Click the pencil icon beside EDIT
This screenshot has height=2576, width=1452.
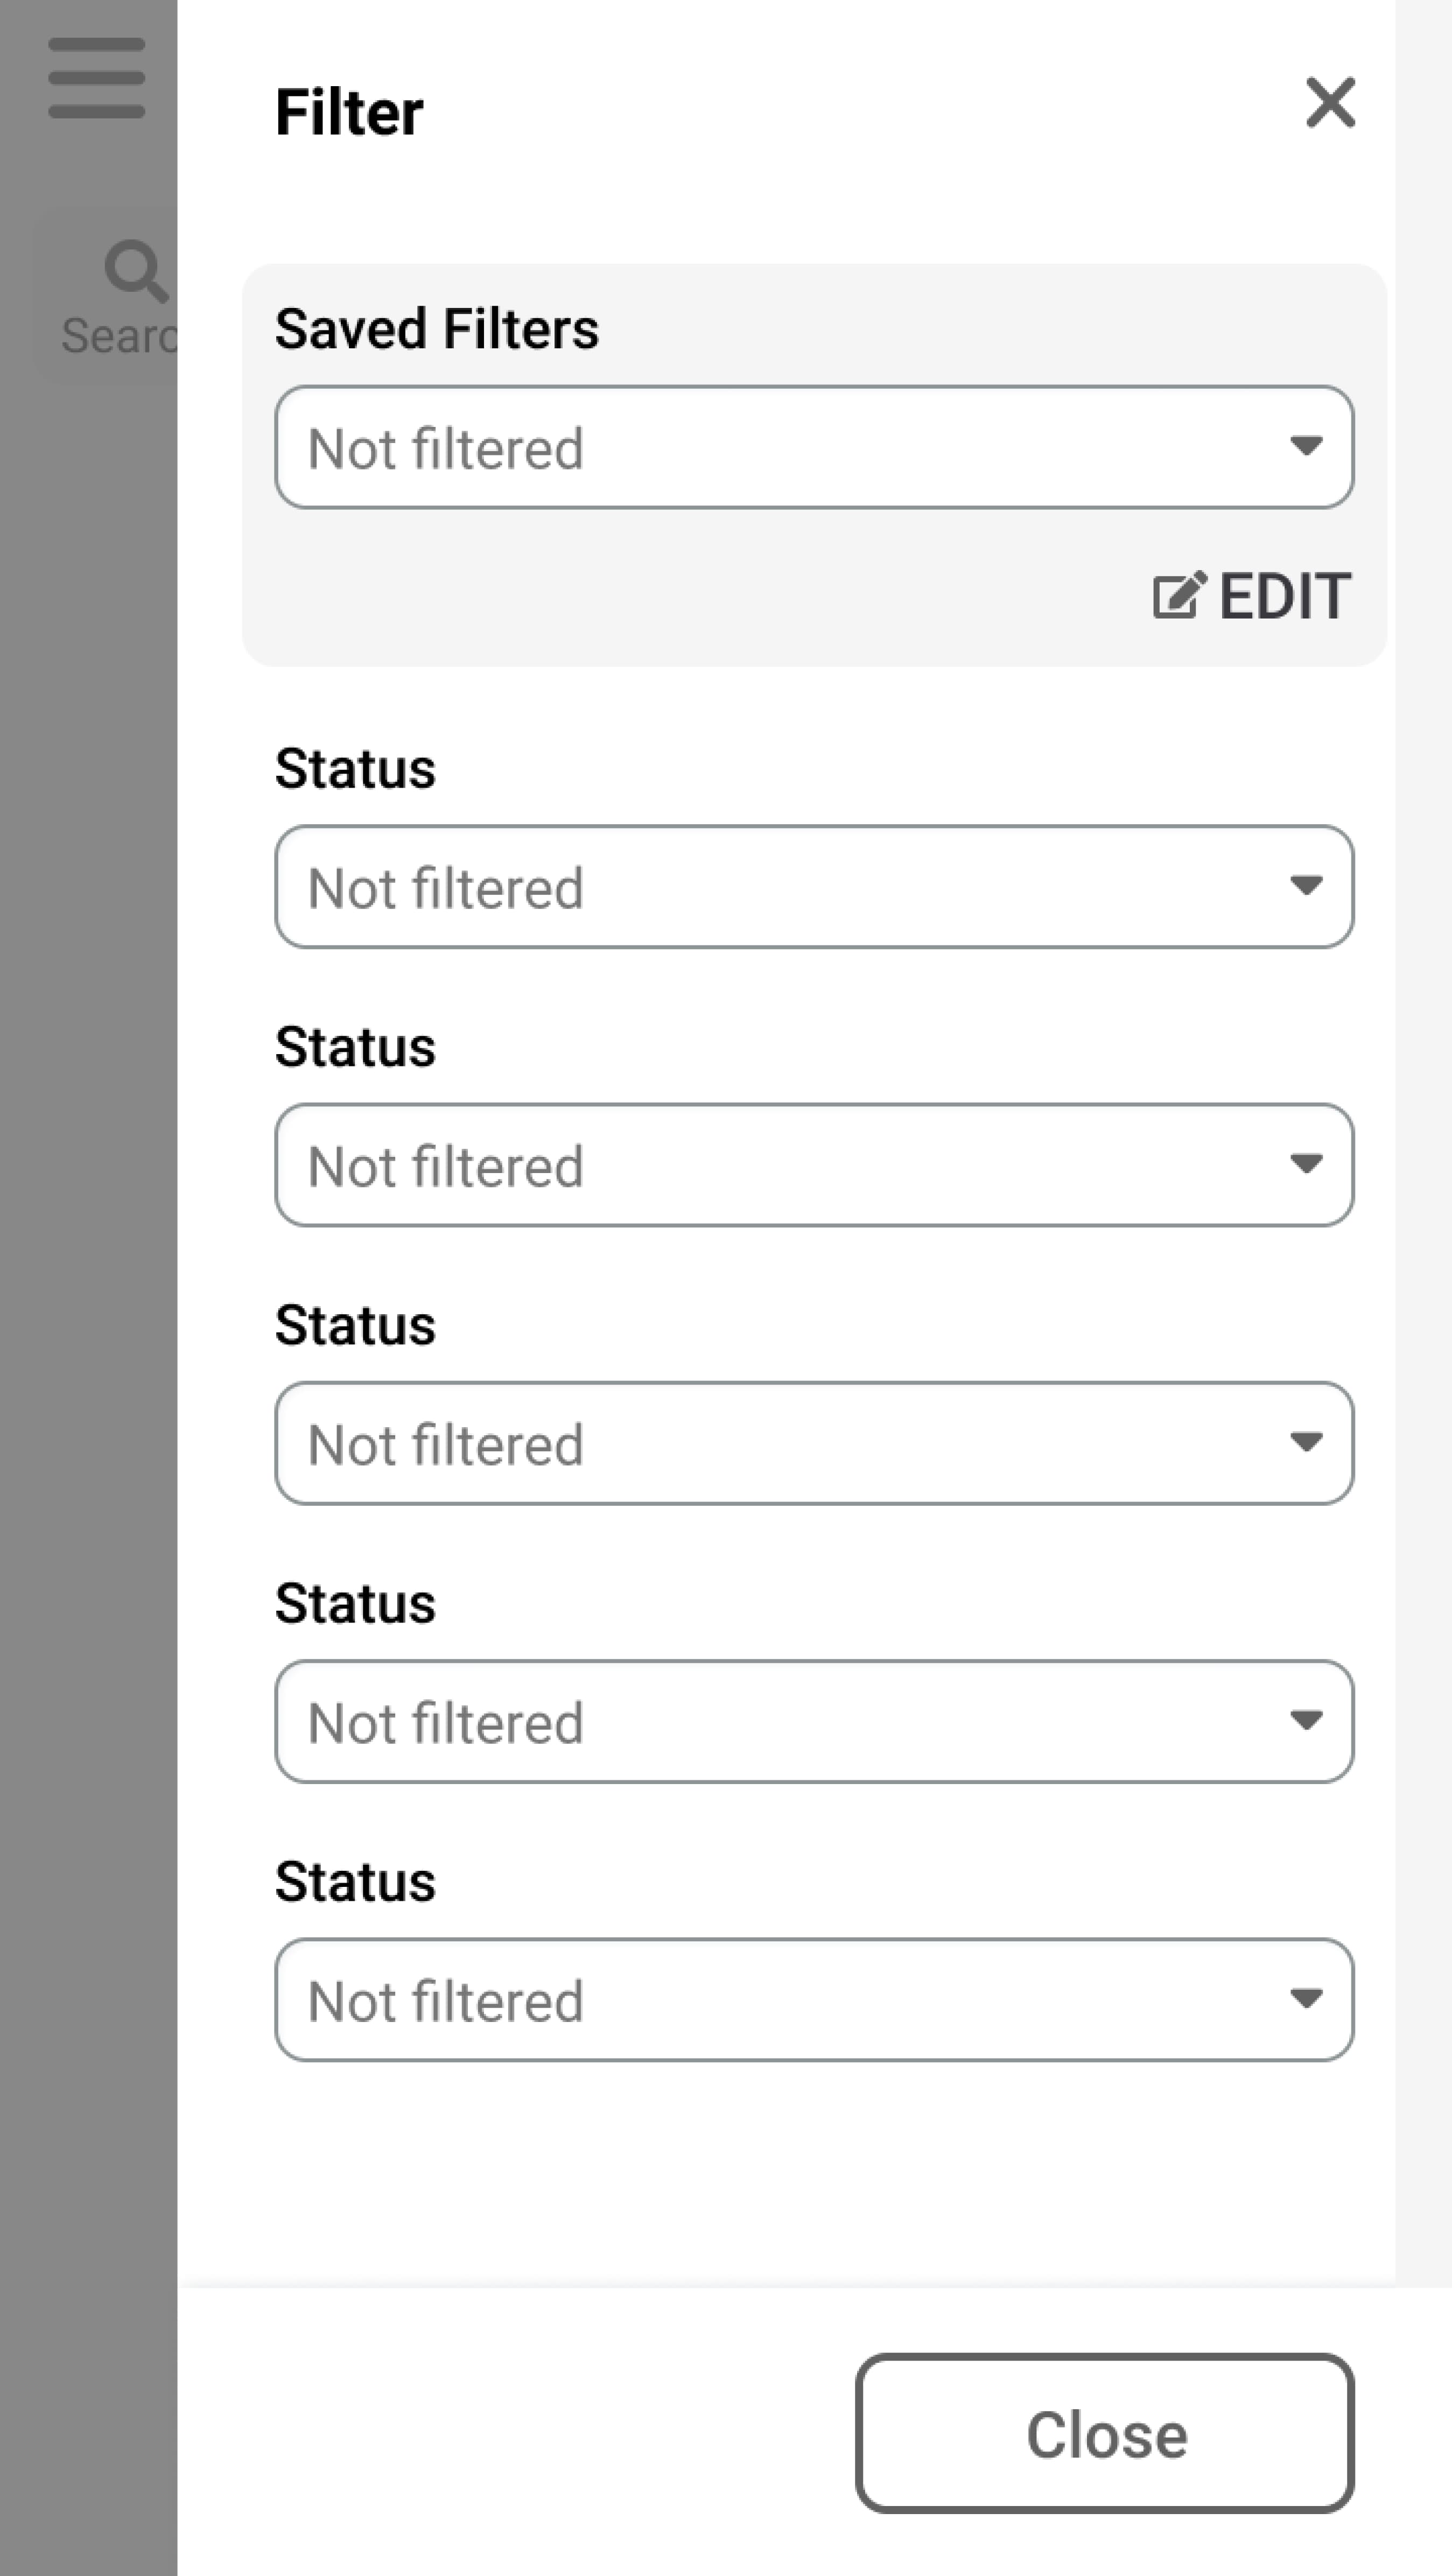click(1178, 596)
